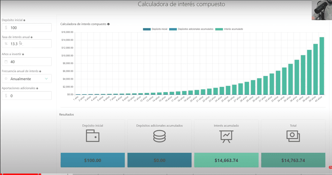Click the banknote icon under Total

click(293, 136)
